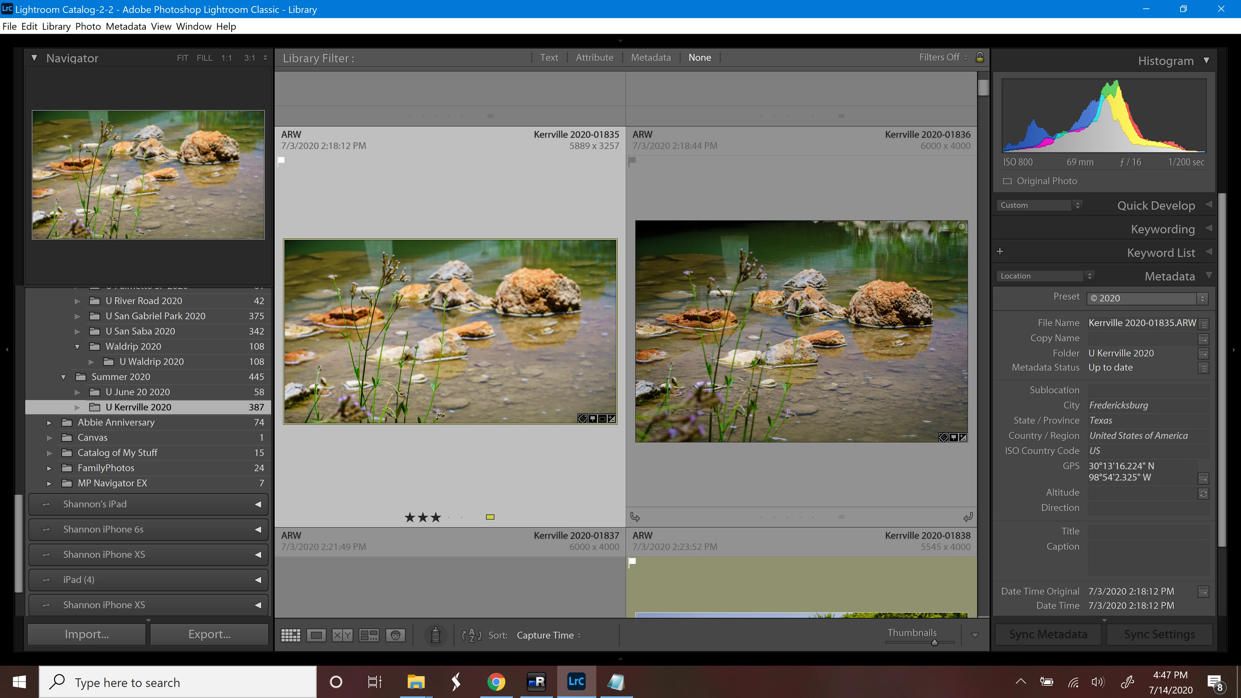Click the Export button
This screenshot has height=698, width=1241.
pos(209,634)
